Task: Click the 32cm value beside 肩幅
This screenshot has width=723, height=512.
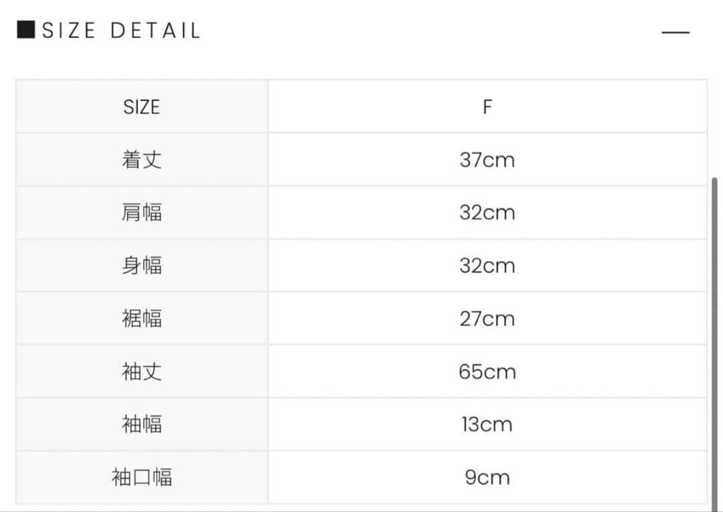Action: 488,212
